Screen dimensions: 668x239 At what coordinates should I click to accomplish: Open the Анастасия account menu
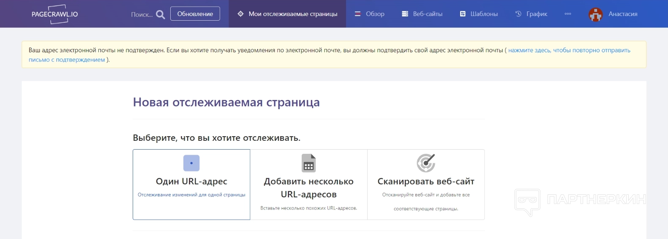[623, 14]
